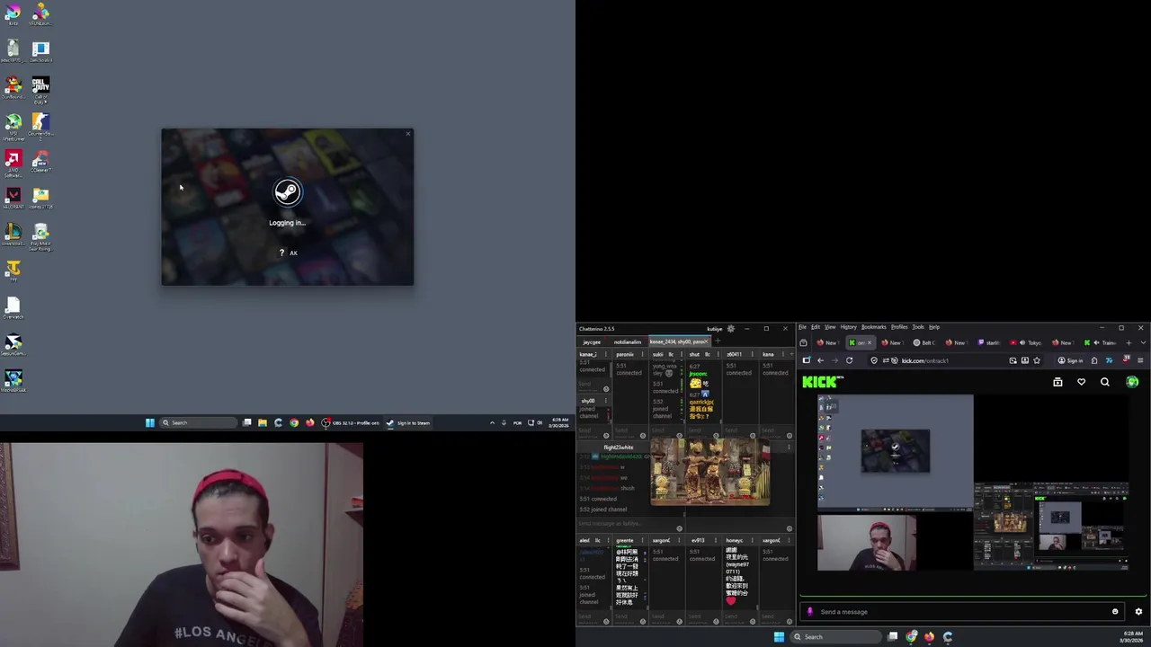Switch to the Belt C browser tab
This screenshot has width=1151, height=647.
925,342
